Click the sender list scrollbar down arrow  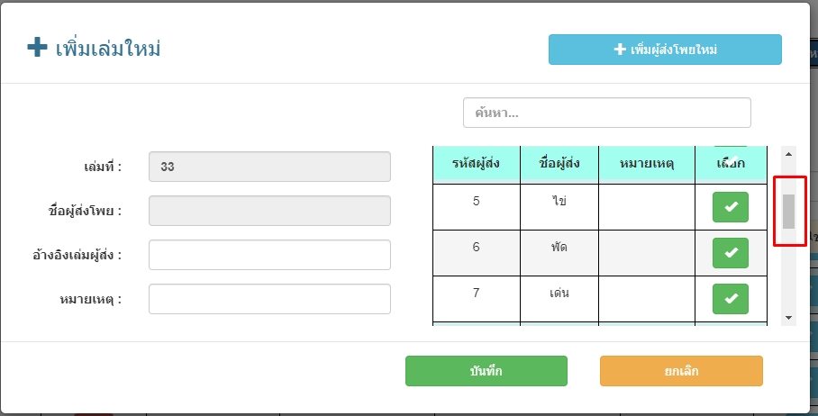[x=789, y=317]
